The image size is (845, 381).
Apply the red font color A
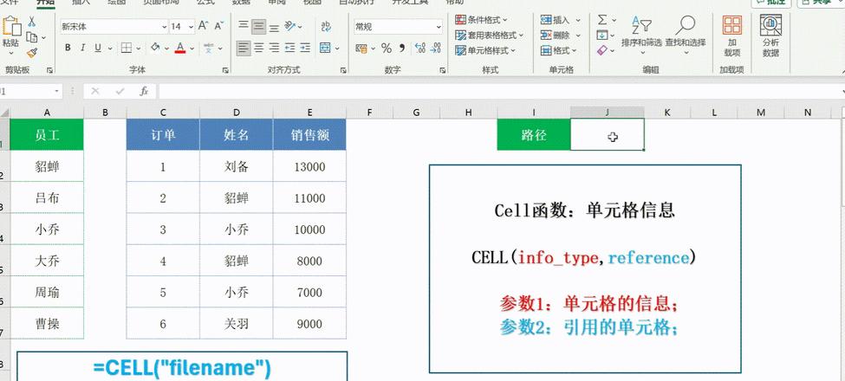point(180,48)
